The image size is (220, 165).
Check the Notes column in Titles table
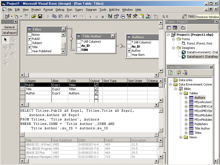click(30, 35)
